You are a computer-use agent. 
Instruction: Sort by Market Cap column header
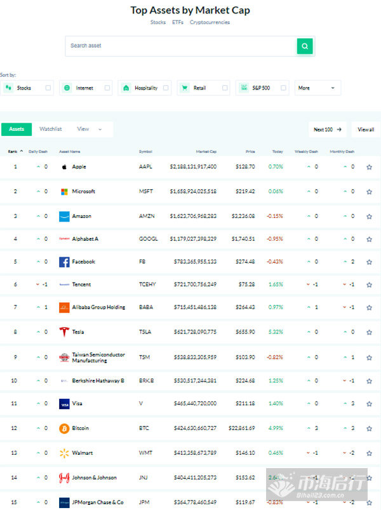206,152
